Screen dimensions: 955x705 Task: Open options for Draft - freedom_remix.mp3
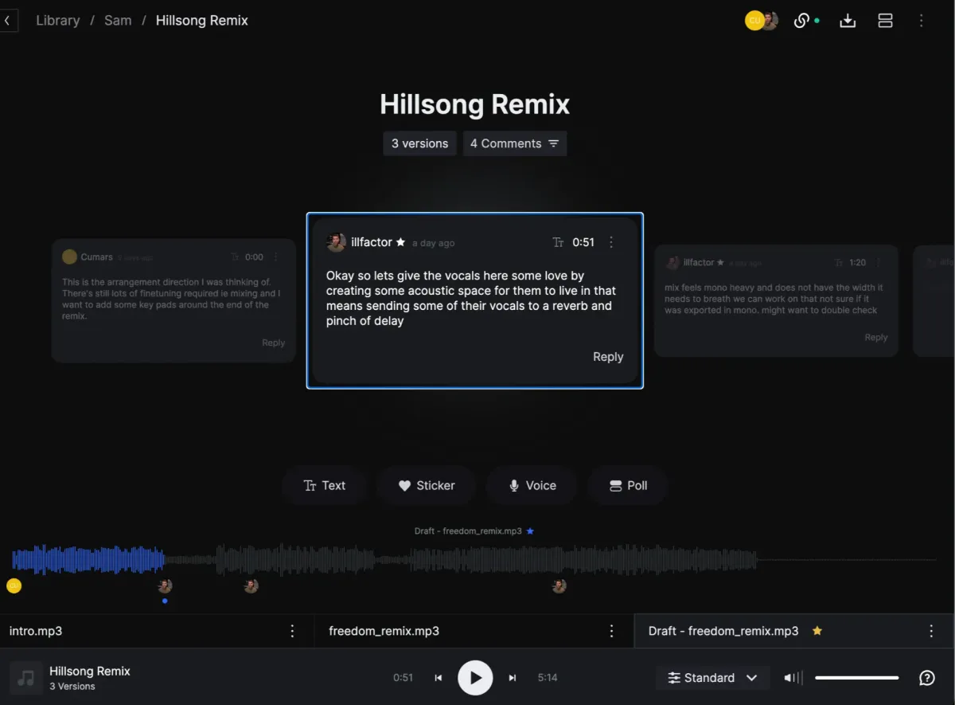(931, 631)
